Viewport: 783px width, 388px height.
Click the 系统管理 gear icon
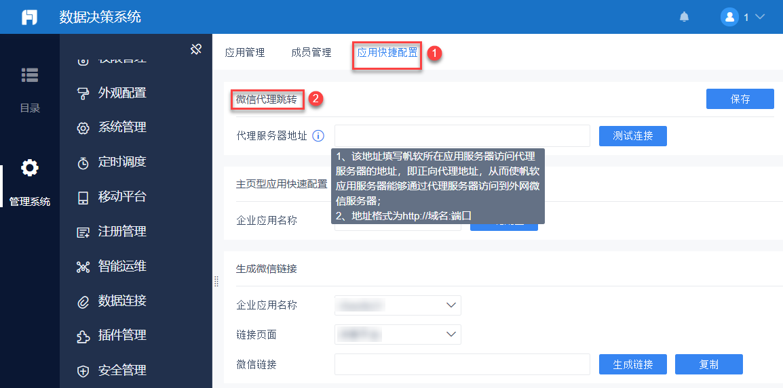[x=83, y=127]
